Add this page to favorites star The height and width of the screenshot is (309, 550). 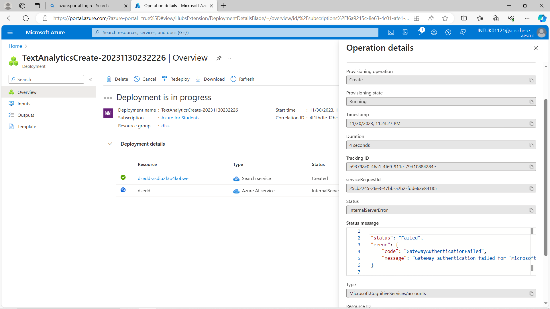445,18
